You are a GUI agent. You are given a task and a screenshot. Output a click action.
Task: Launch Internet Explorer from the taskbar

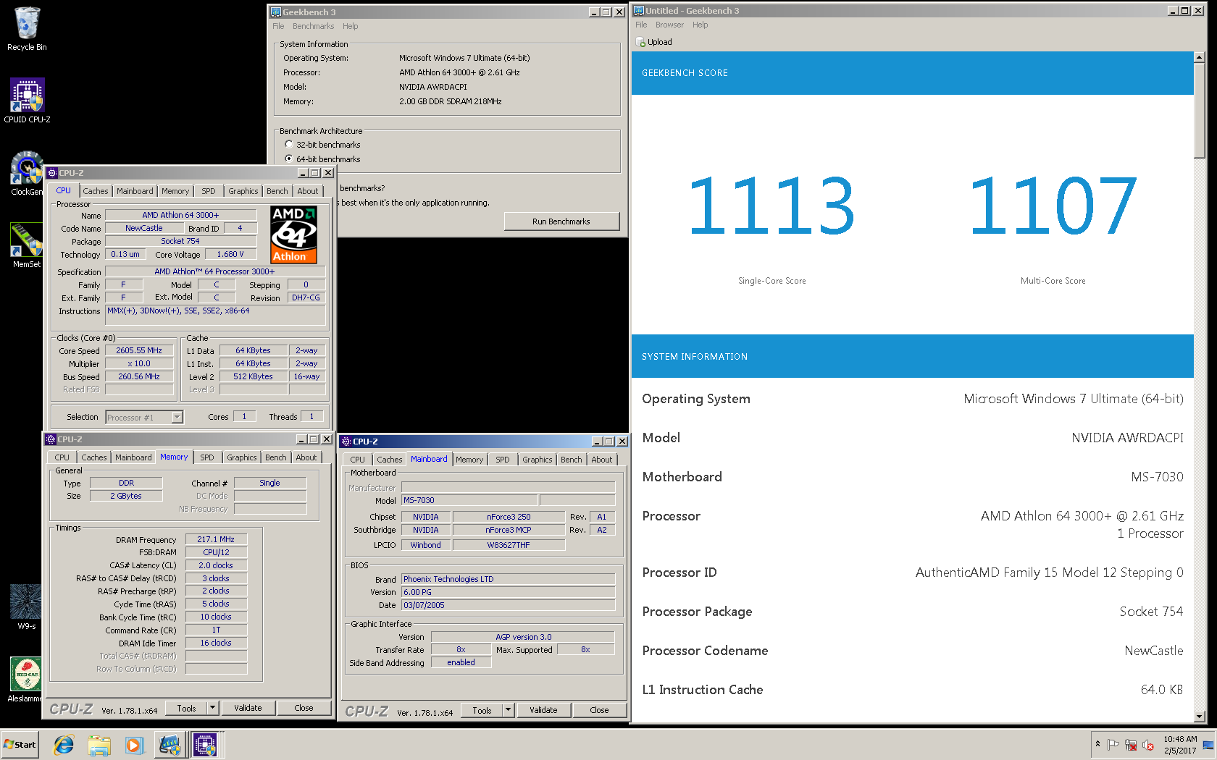pyautogui.click(x=64, y=745)
